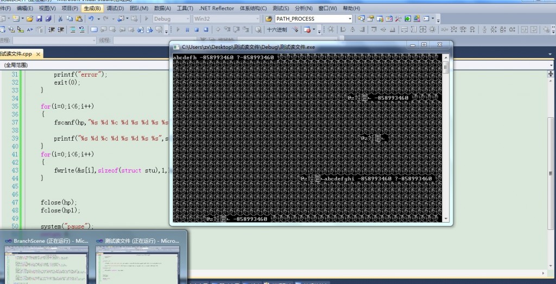The height and width of the screenshot is (284, 556).
Task: Step Over debugging icon
Action: tap(236, 30)
